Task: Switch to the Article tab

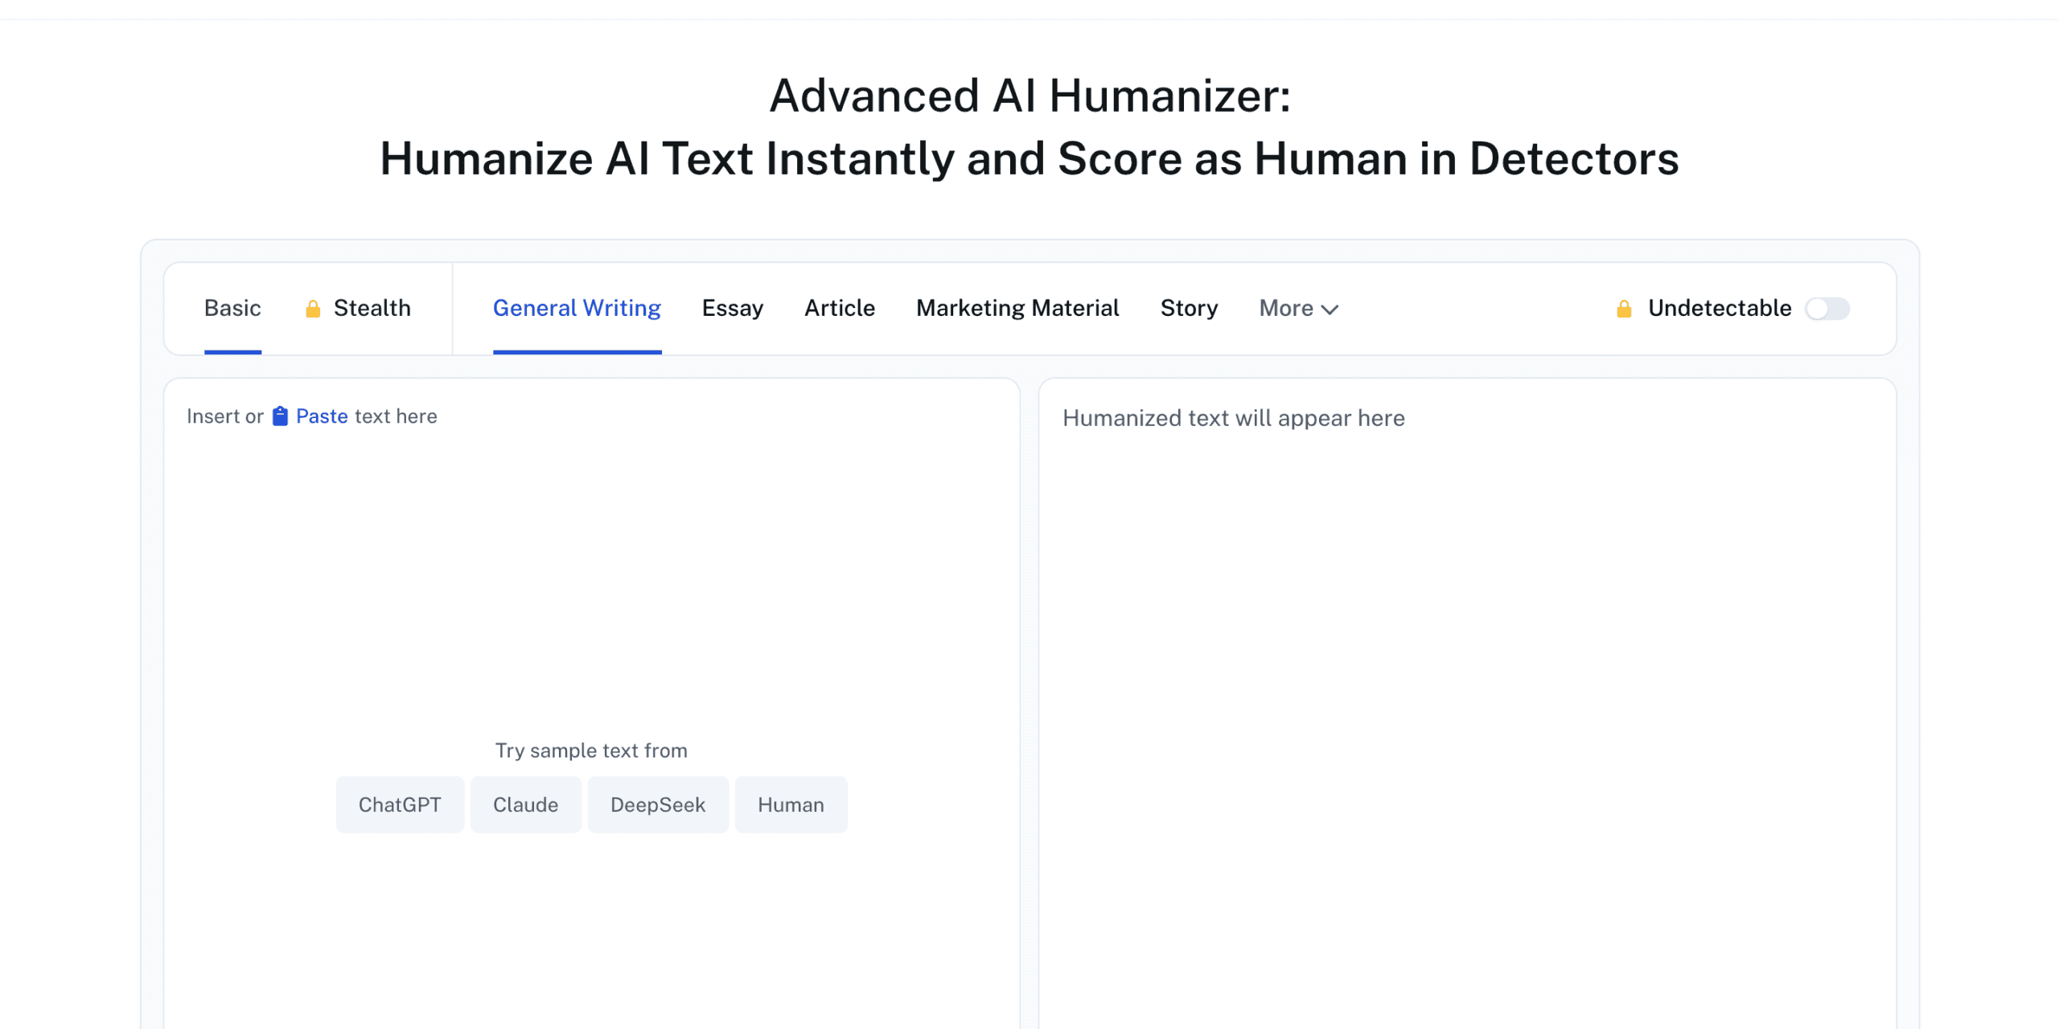Action: [840, 308]
